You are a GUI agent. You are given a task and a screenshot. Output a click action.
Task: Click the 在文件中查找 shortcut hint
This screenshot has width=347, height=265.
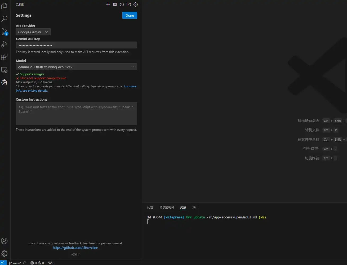(x=308, y=139)
